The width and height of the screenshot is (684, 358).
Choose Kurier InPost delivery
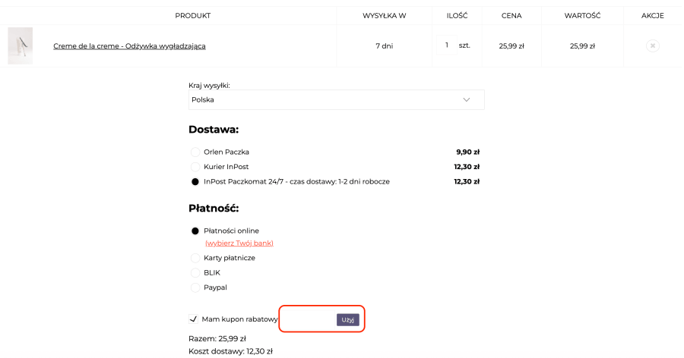click(195, 167)
